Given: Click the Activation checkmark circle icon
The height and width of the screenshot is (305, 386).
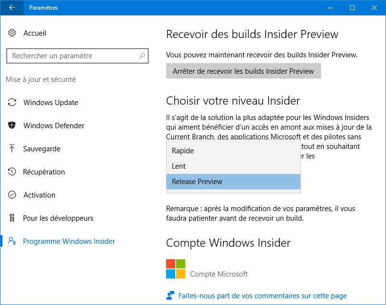Looking at the screenshot, I should tap(13, 195).
